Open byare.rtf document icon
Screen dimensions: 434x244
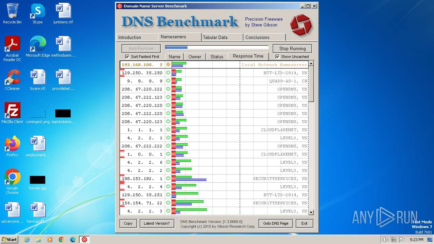(38, 80)
